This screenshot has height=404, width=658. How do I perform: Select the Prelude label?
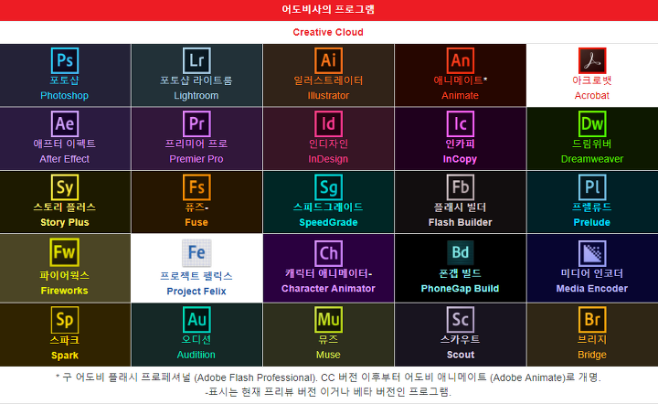[x=592, y=222]
